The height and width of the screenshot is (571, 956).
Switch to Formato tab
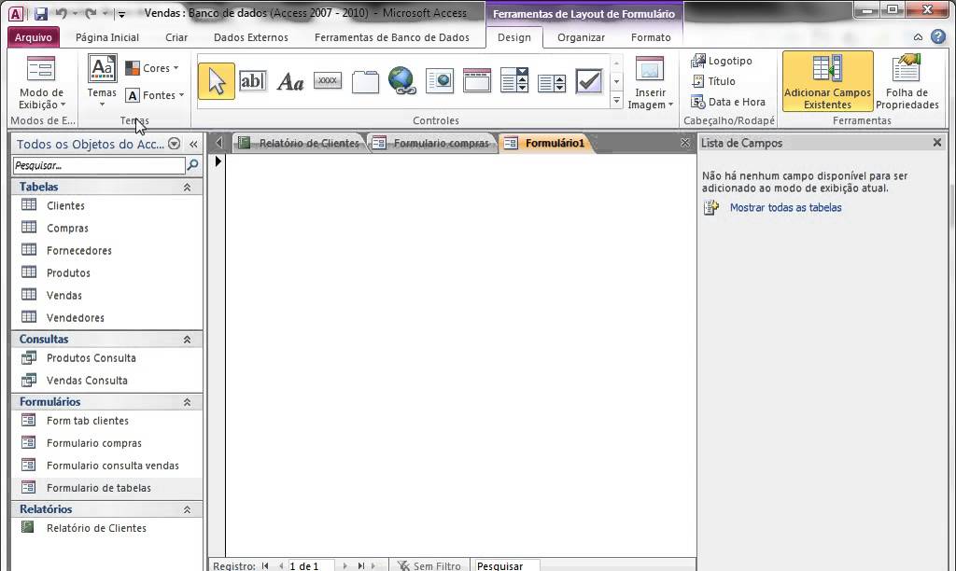(x=651, y=37)
